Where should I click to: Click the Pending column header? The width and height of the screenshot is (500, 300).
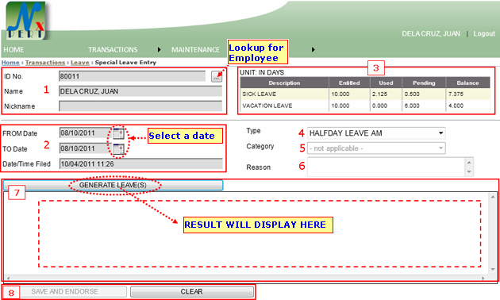point(424,83)
